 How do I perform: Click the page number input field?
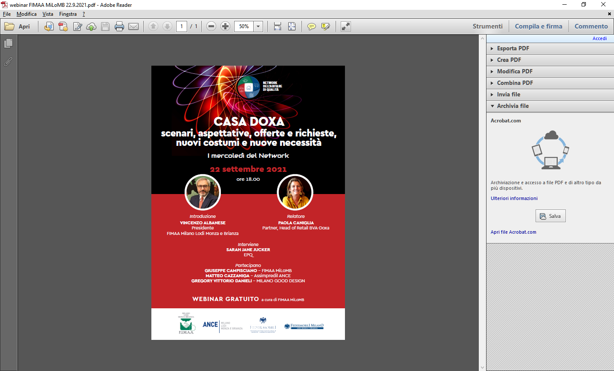coord(182,26)
